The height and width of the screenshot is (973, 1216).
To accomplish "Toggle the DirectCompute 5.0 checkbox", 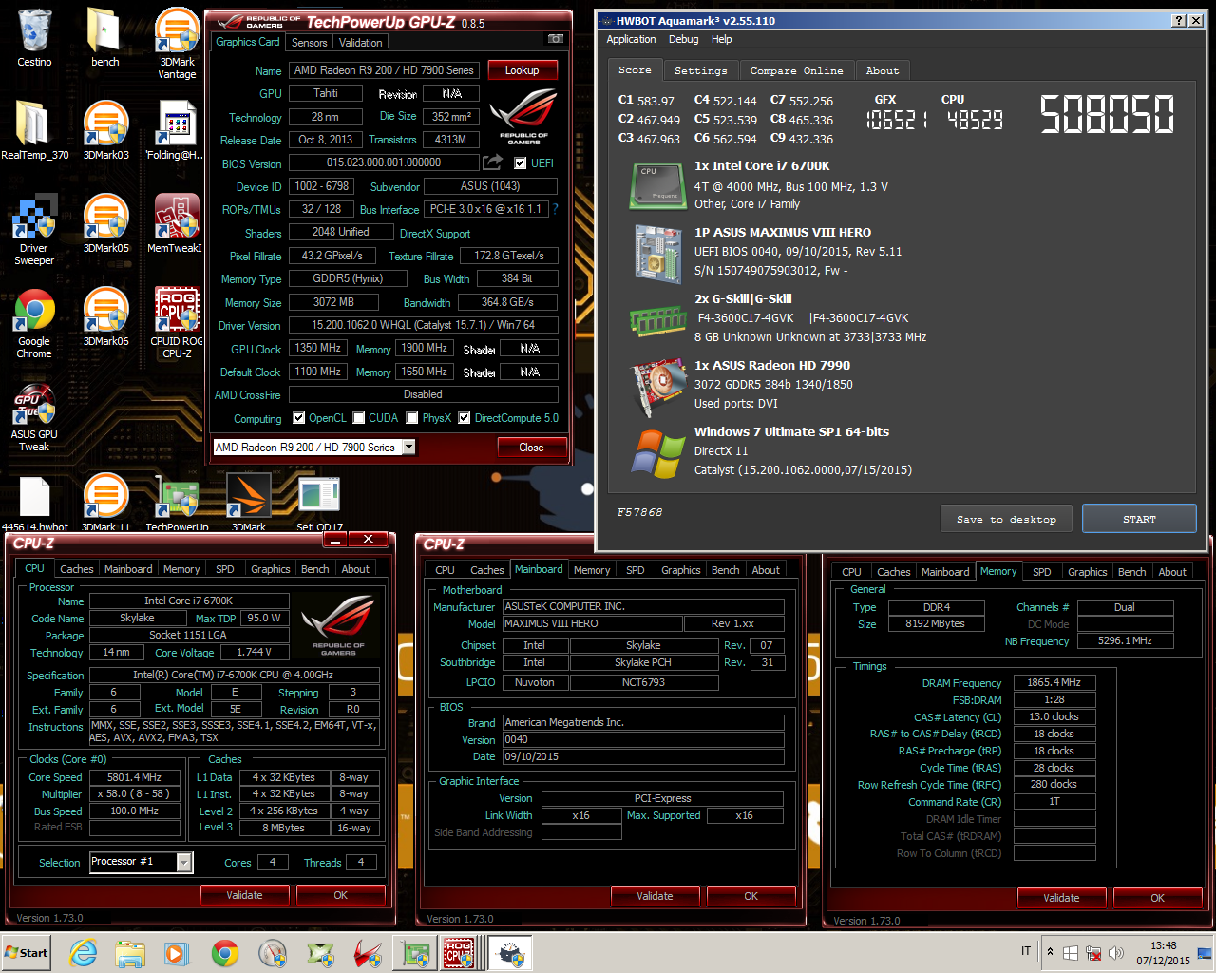I will pos(465,418).
